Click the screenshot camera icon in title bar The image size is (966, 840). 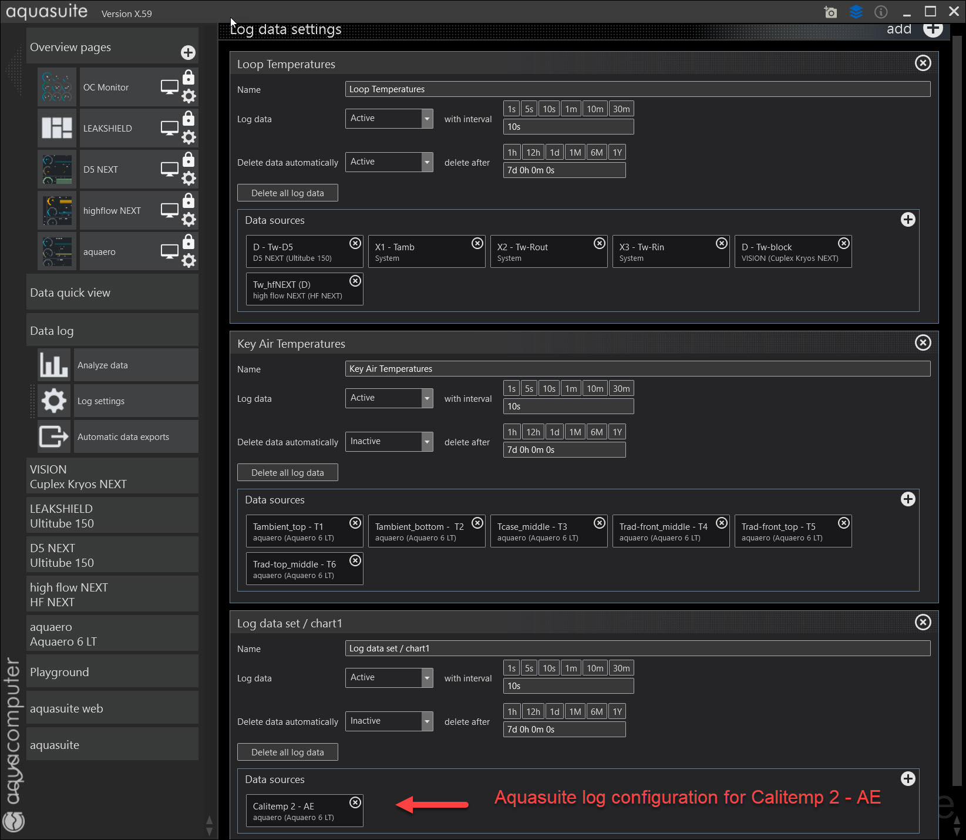(x=830, y=12)
